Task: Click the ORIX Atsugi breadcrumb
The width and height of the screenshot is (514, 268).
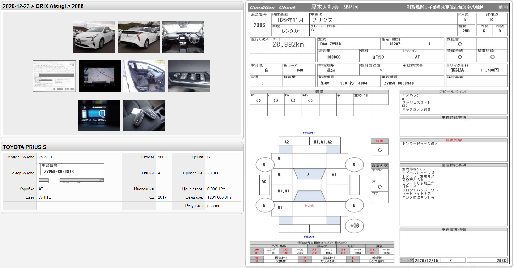Action: 50,6
